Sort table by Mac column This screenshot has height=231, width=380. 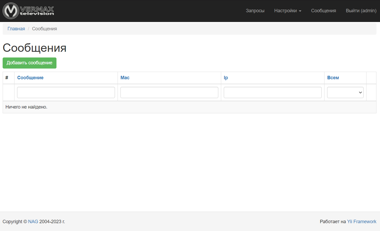[125, 78]
